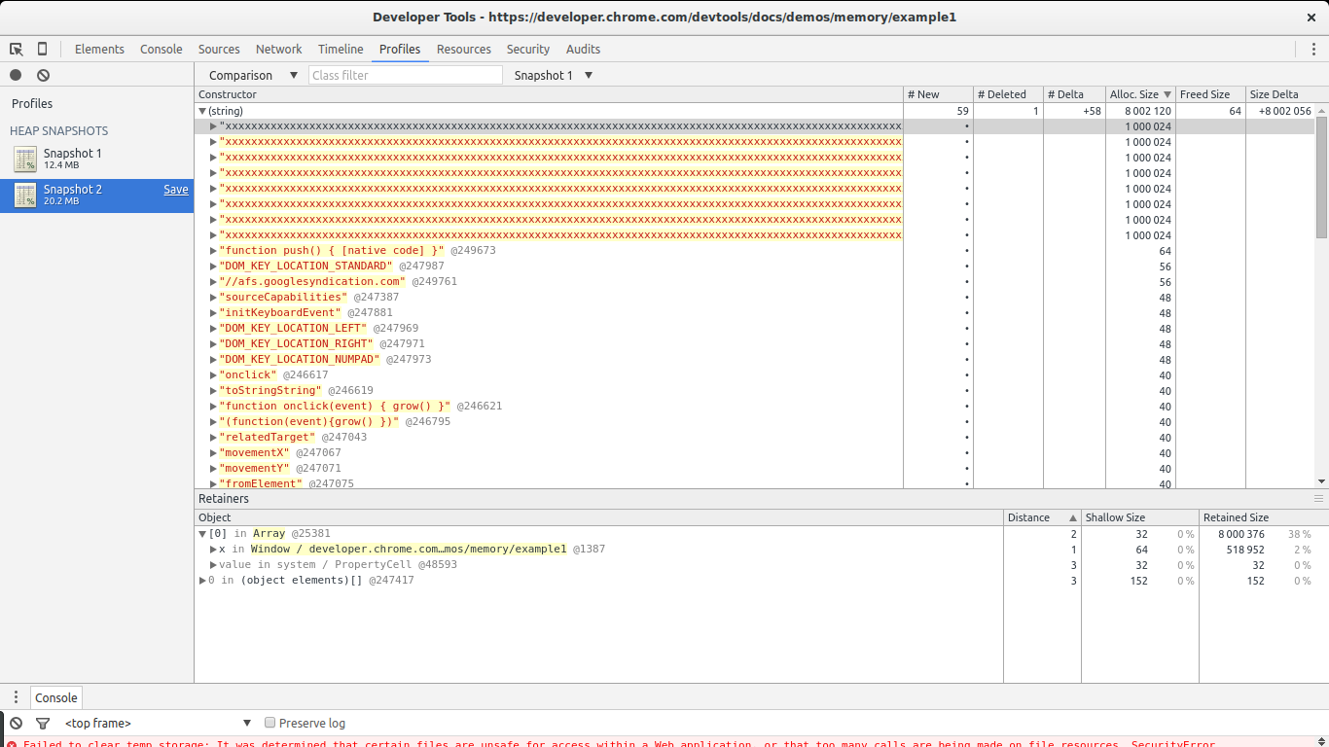
Task: Click the clear all profiles icon
Action: (43, 75)
